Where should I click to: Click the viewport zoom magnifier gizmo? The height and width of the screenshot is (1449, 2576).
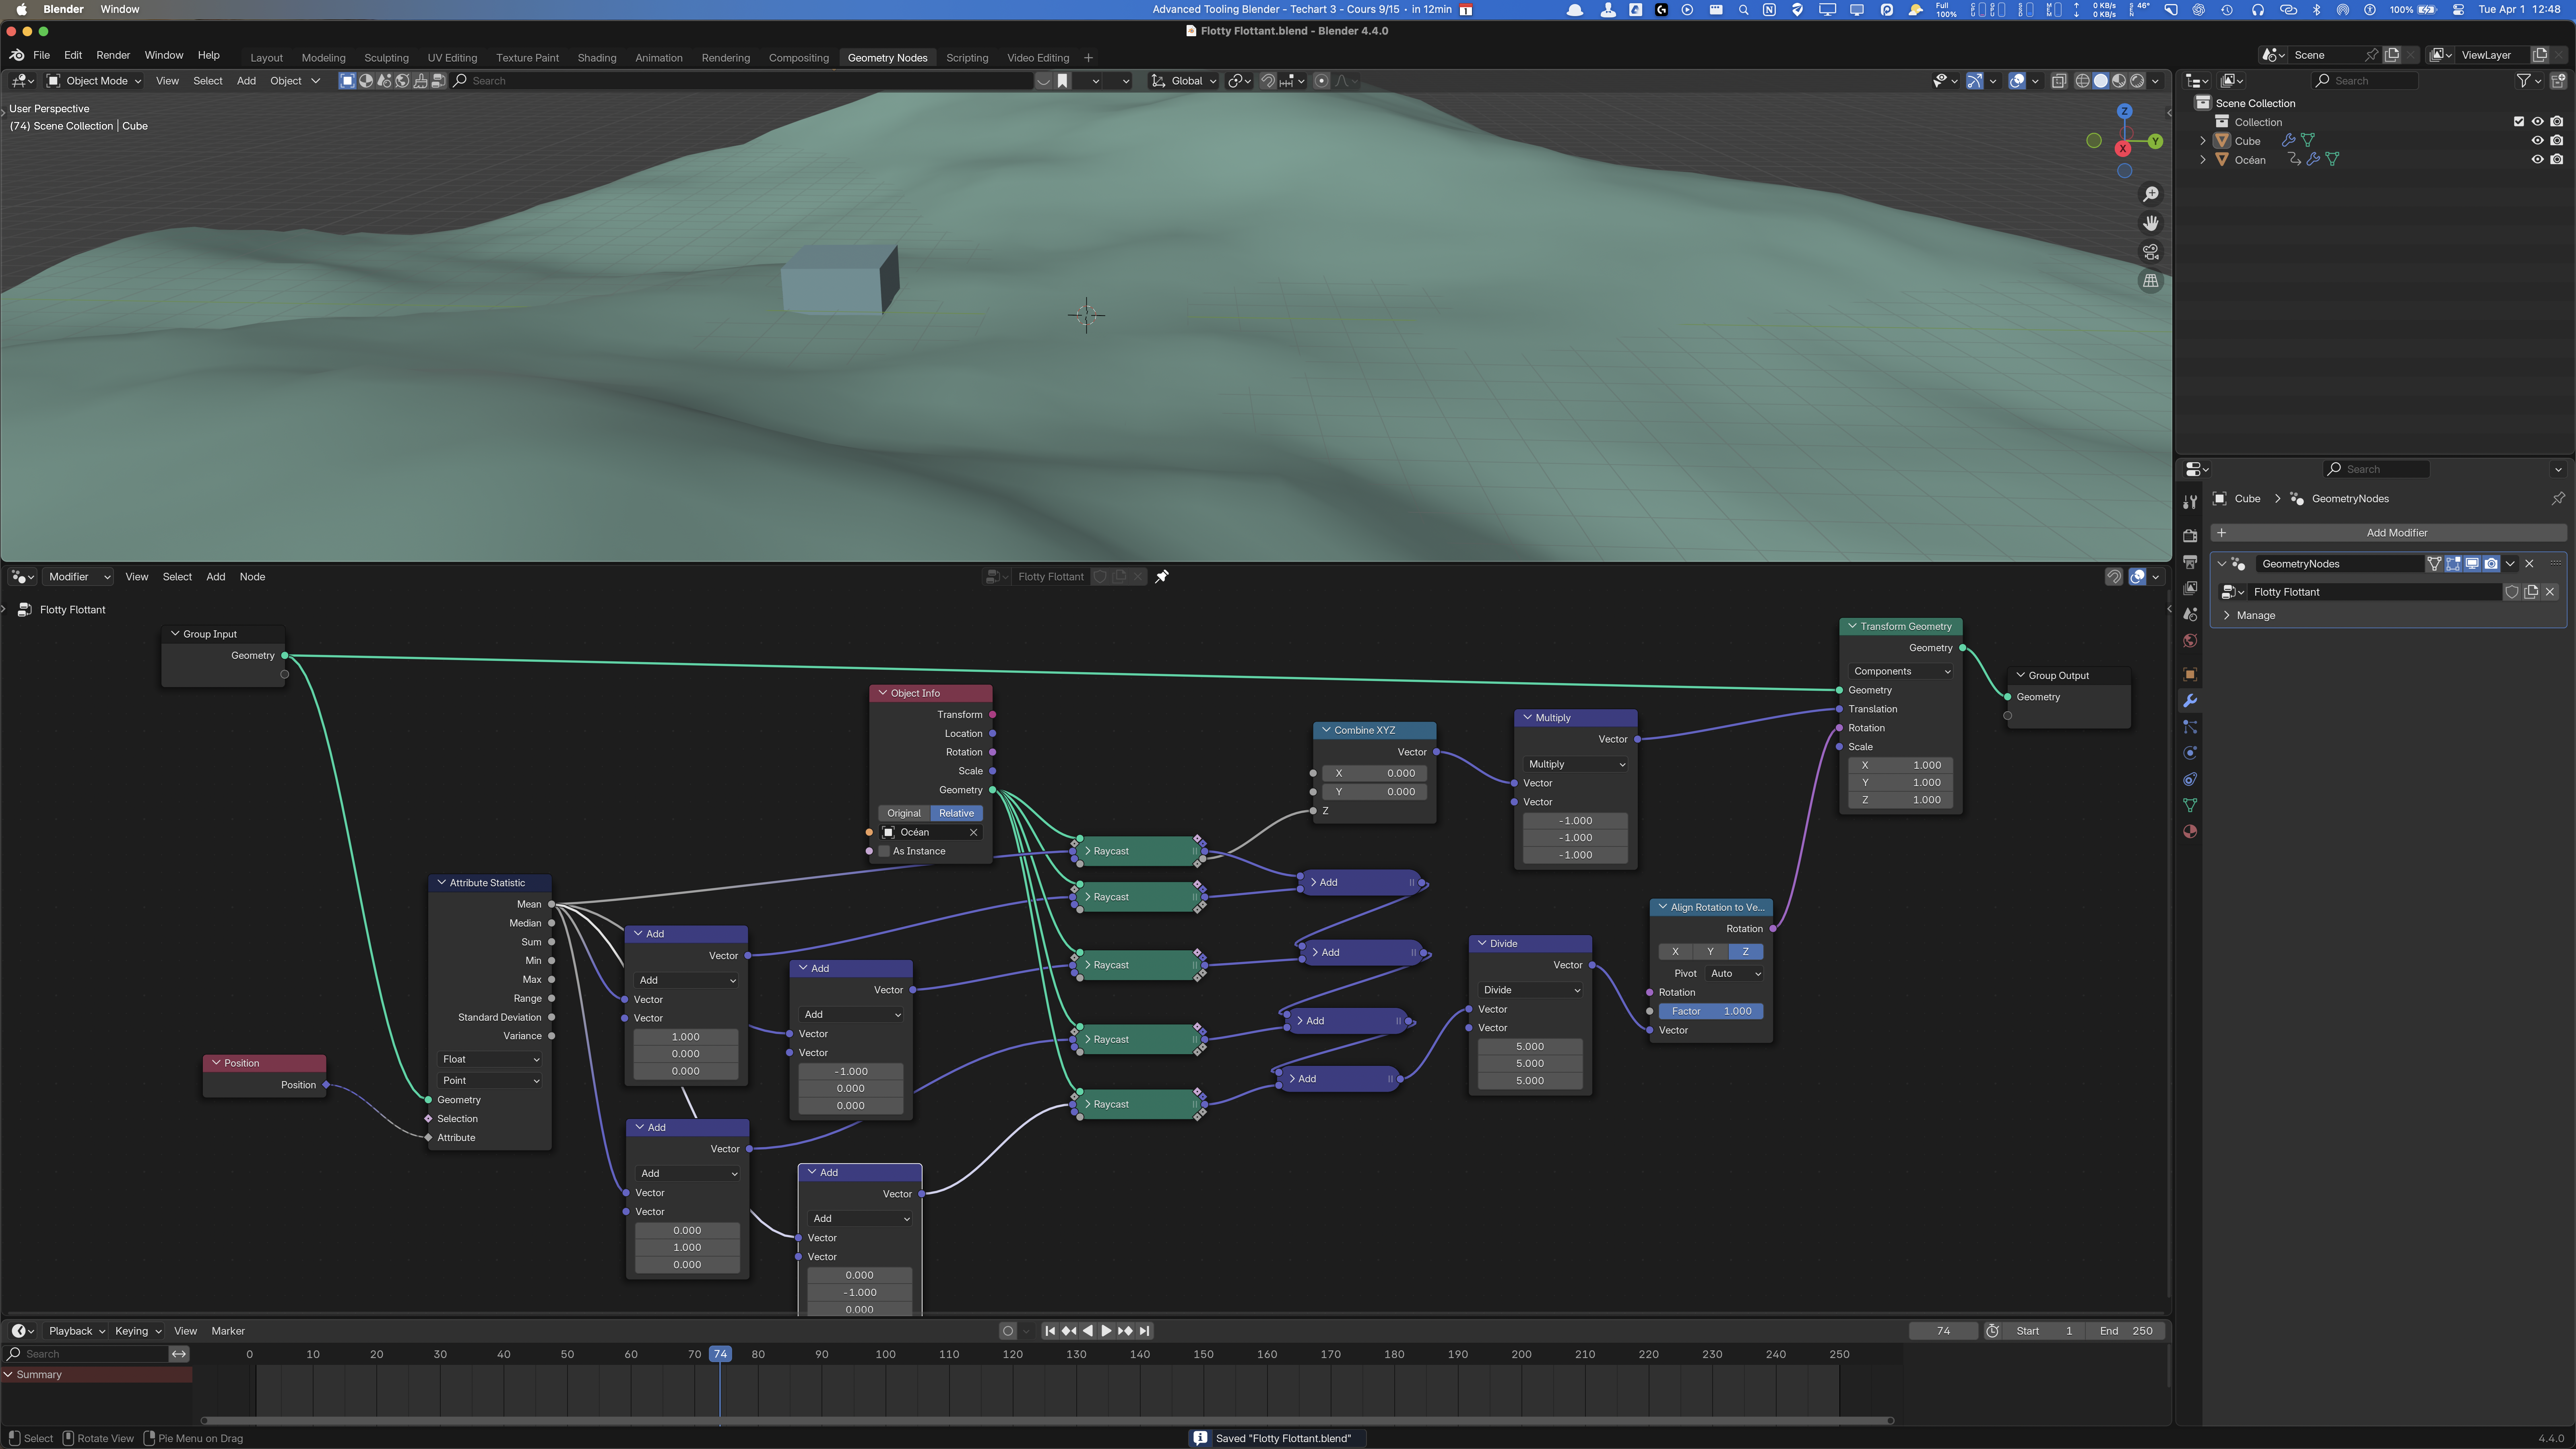(x=2151, y=194)
